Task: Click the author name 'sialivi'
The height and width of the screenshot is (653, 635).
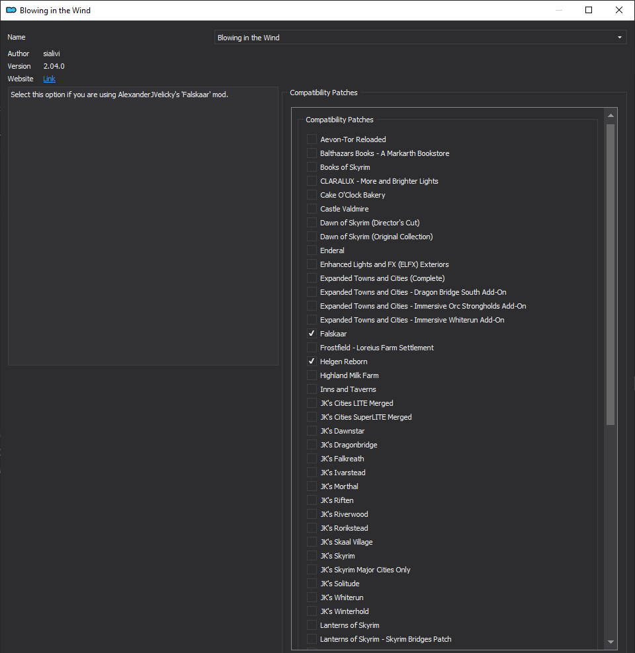Action: click(x=52, y=54)
